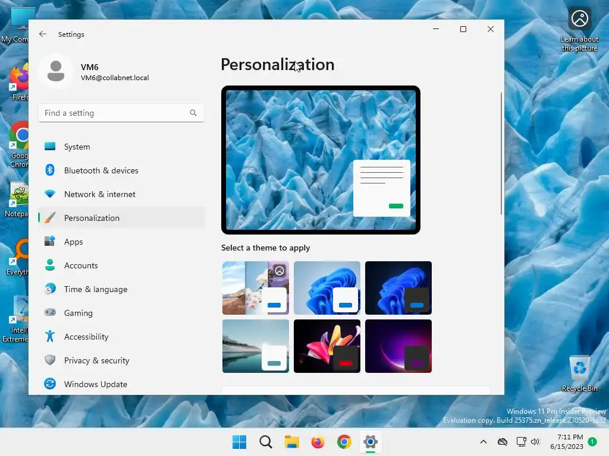Apply the lake landscape Sunrise theme
Screen dimensions: 609x456
(256, 346)
